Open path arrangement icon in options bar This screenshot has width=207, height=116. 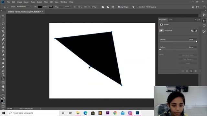(x=113, y=7)
